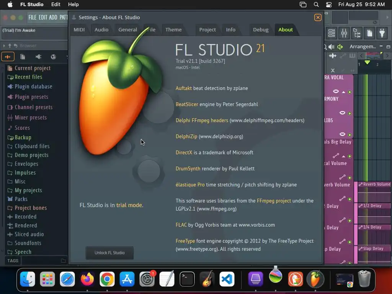Viewport: 392px width, 294px height.
Task: Mute the Vocals Big Delay track green dot
Action: [x=350, y=156]
